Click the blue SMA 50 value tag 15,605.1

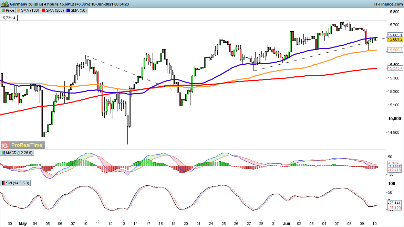click(395, 35)
